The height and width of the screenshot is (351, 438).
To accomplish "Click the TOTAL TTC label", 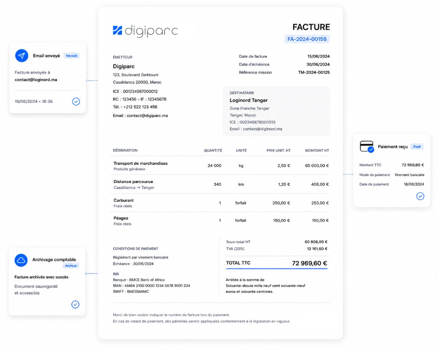I will click(x=238, y=263).
